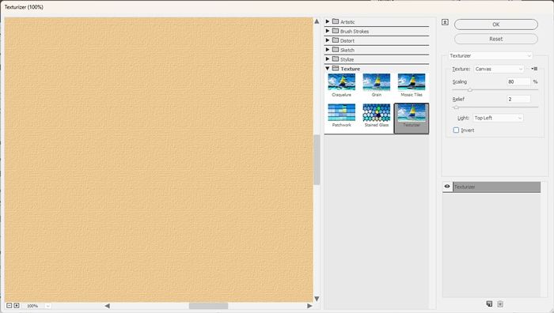Image resolution: width=554 pixels, height=313 pixels.
Task: Collapse the filter gallery thumbnails panel
Action: [x=445, y=22]
